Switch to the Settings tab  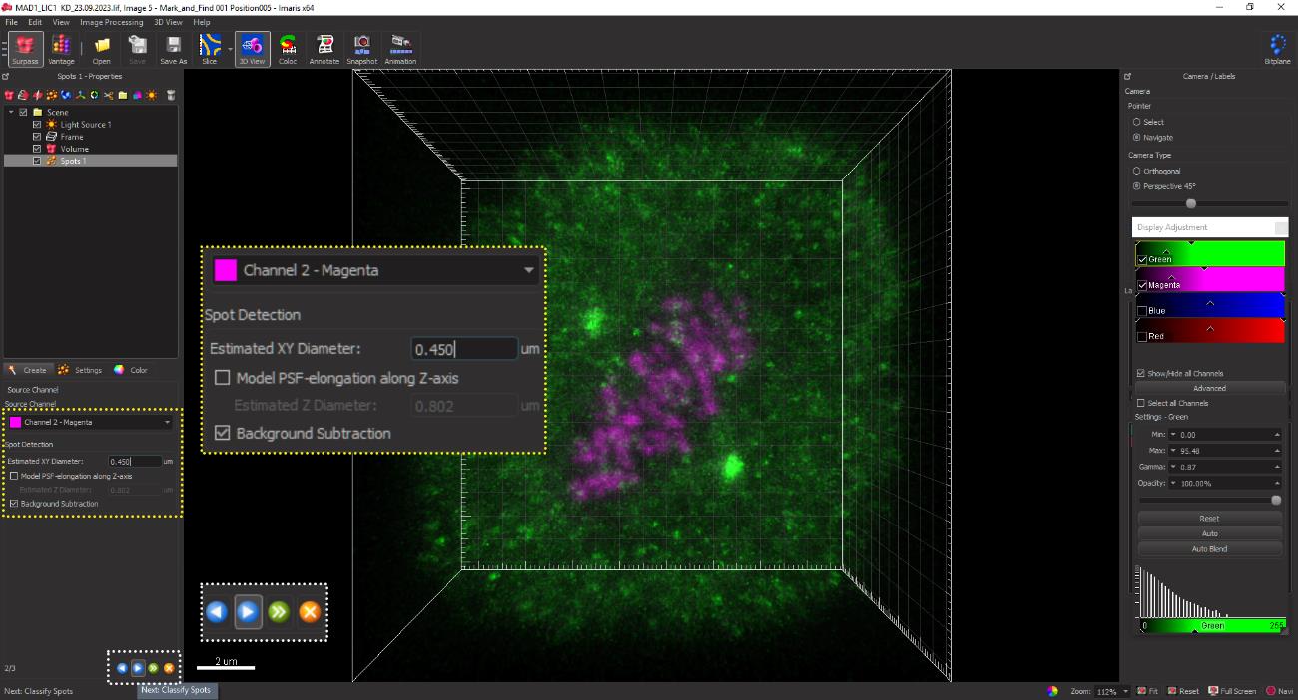click(x=81, y=370)
